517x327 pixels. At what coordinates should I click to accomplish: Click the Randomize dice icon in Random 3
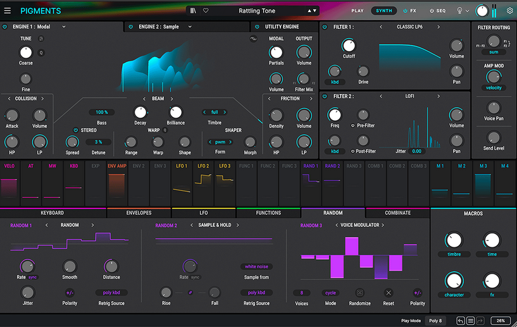click(359, 293)
